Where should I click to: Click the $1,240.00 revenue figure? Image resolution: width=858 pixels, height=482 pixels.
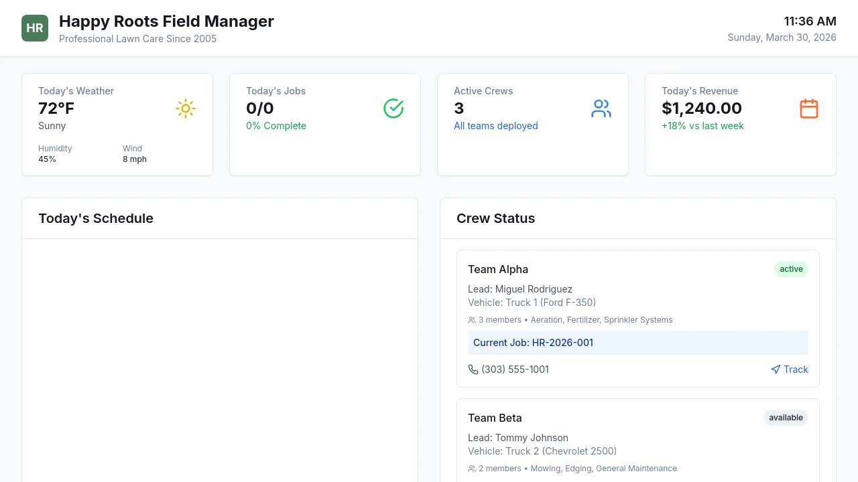pyautogui.click(x=701, y=108)
